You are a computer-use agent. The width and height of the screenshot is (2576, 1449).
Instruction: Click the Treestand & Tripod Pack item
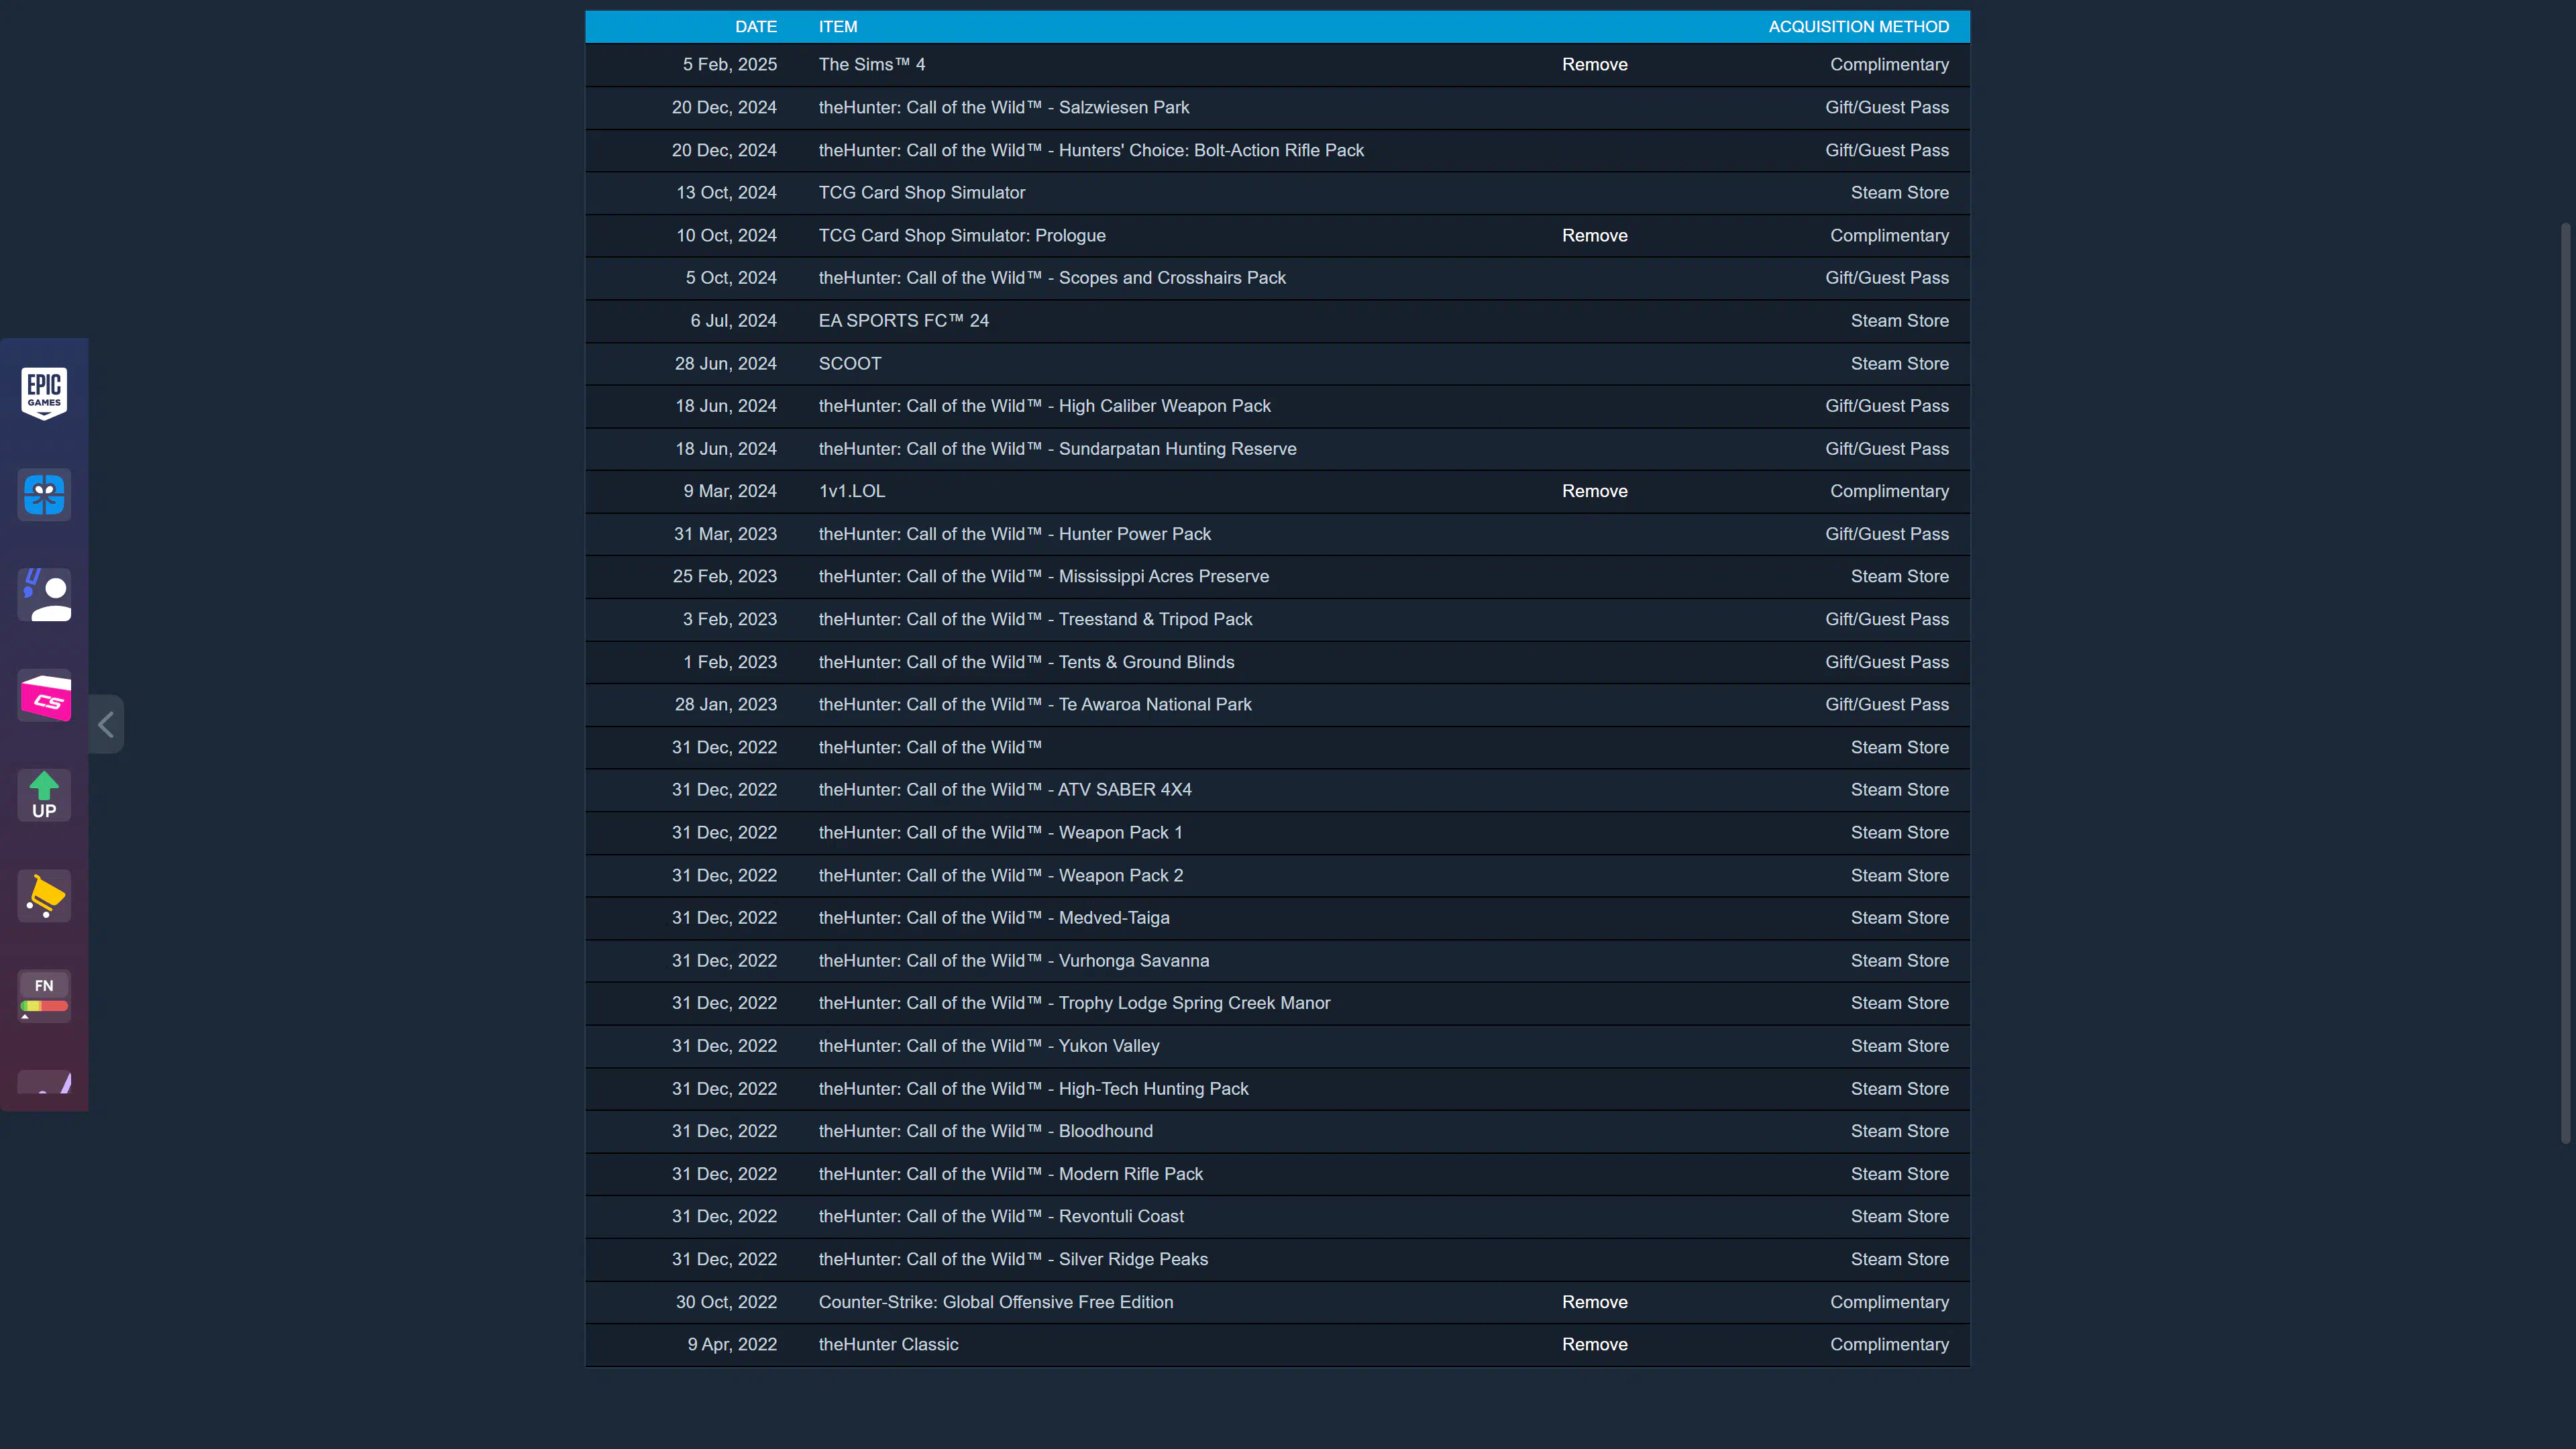click(1036, 620)
